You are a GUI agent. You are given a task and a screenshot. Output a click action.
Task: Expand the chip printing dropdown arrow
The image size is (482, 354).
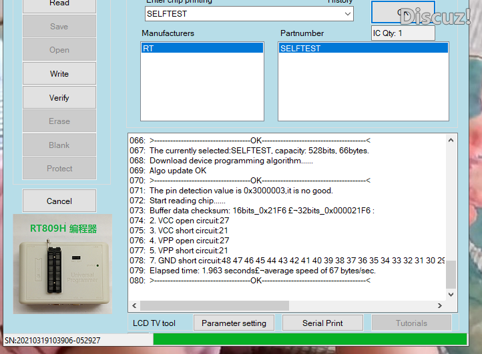(348, 14)
